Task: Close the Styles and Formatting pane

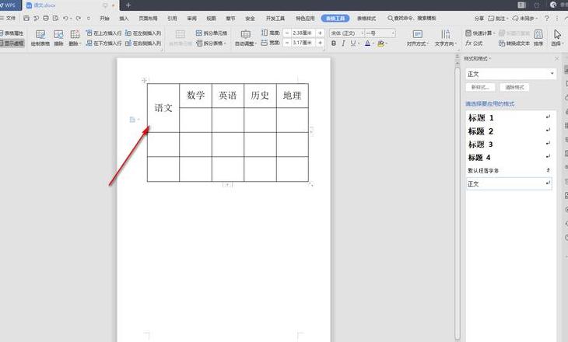Action: click(x=557, y=58)
